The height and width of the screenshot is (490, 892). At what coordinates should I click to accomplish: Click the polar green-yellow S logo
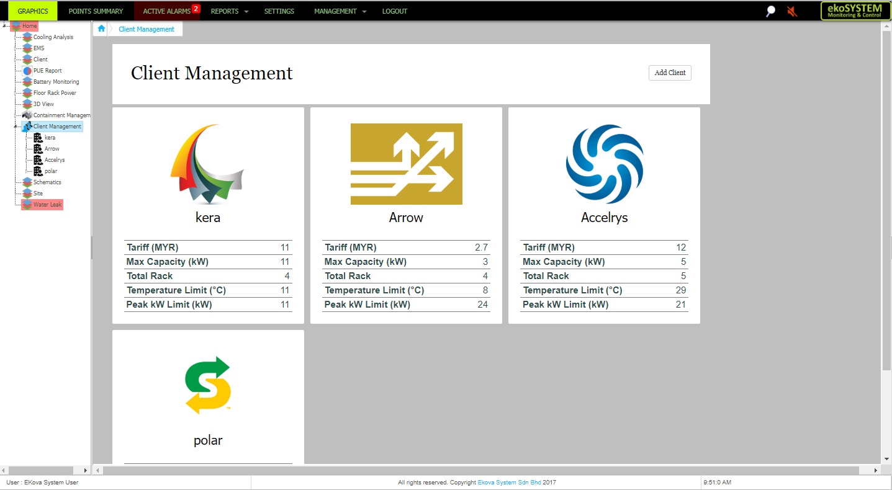207,385
